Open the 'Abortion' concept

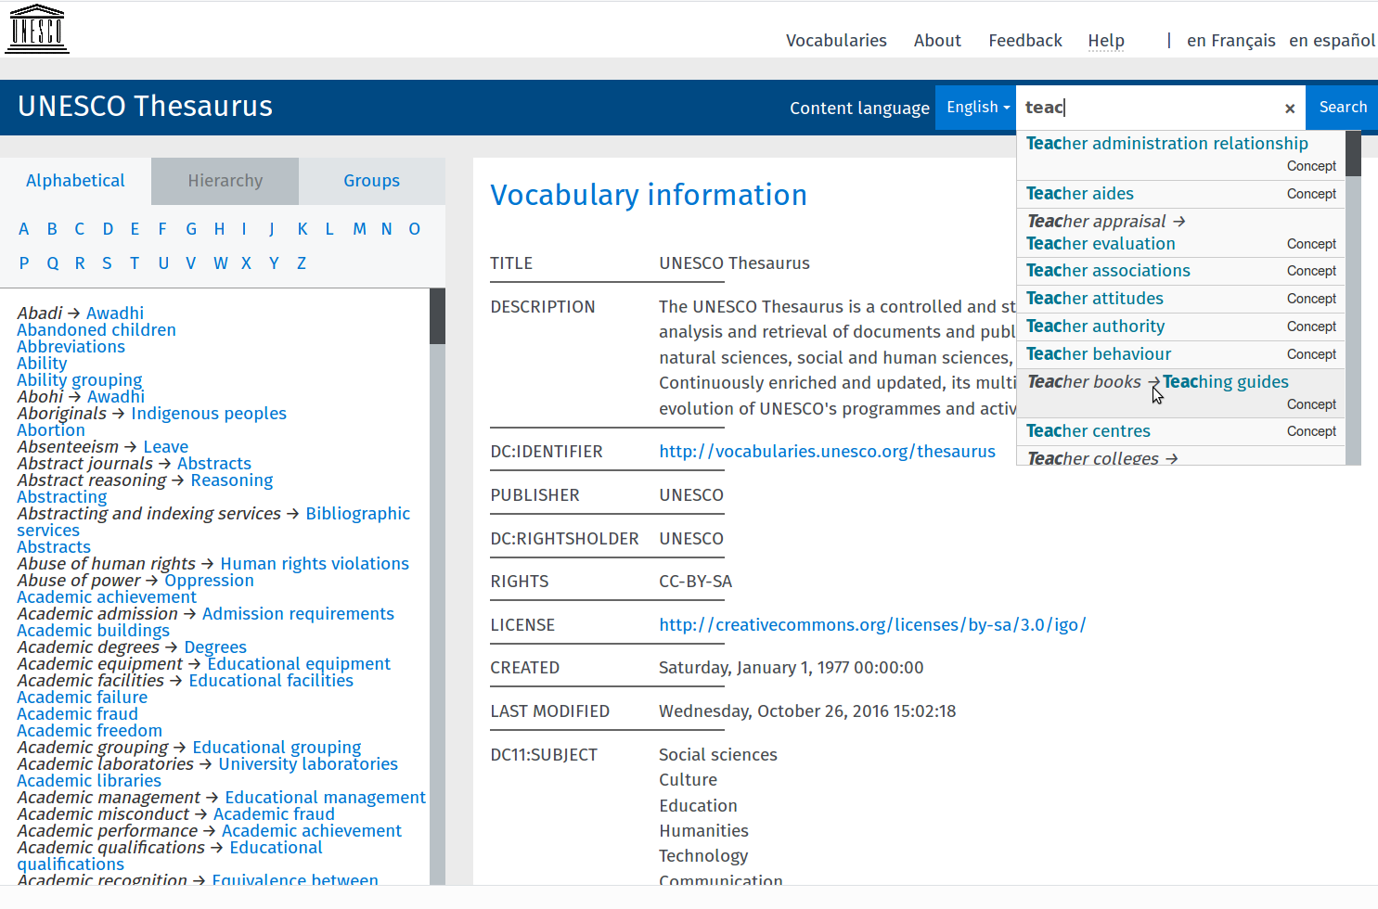coord(51,430)
